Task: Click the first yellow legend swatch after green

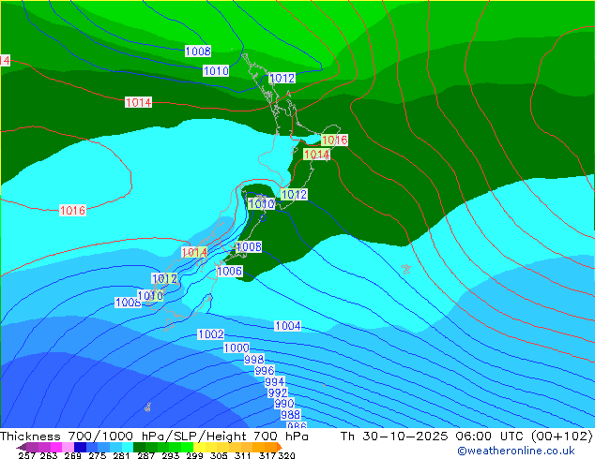Action: (x=199, y=447)
